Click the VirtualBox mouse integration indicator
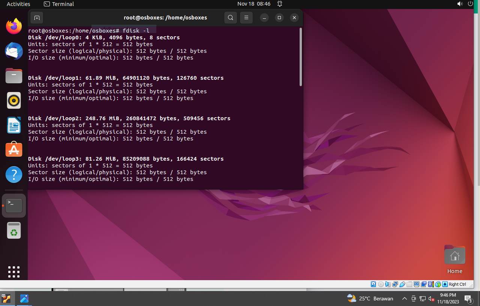Image resolution: width=480 pixels, height=306 pixels. (438, 284)
